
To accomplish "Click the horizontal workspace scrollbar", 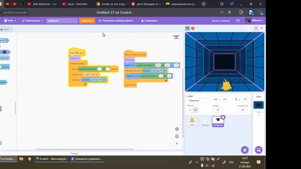I will [x=85, y=149].
